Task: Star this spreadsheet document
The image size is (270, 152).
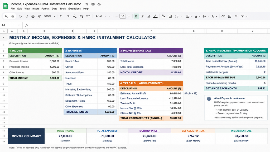Action: coord(87,4)
